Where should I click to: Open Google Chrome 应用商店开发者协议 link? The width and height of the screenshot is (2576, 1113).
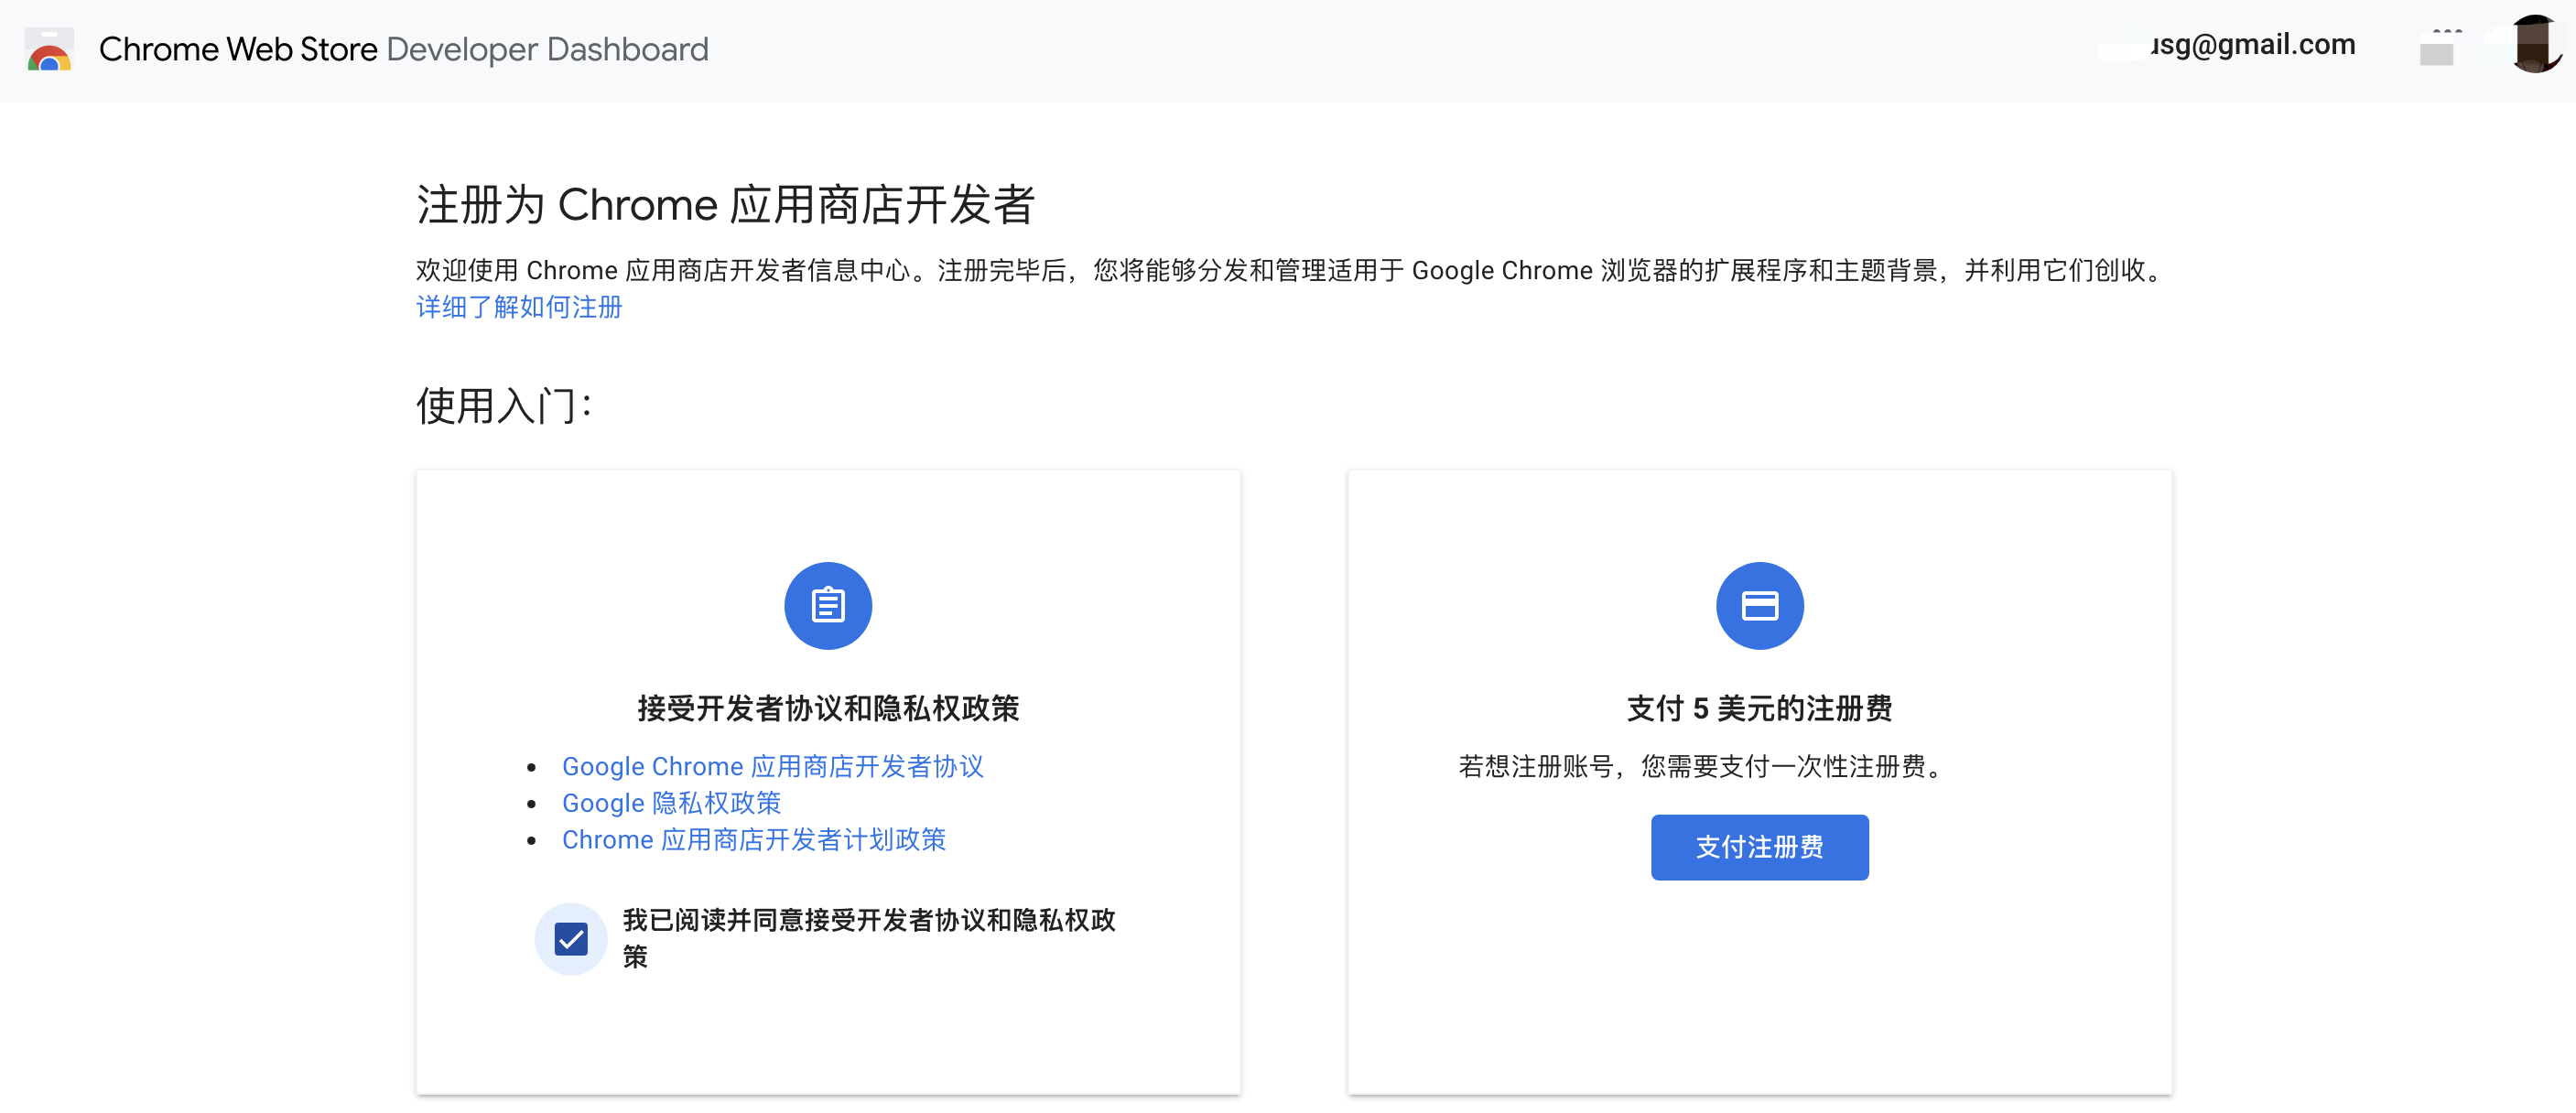click(772, 767)
